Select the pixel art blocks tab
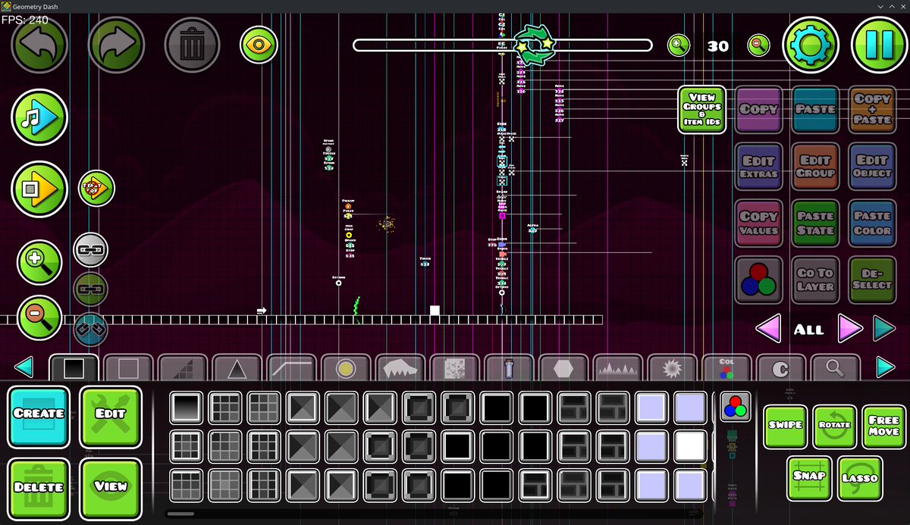910x525 pixels. pyautogui.click(x=455, y=368)
